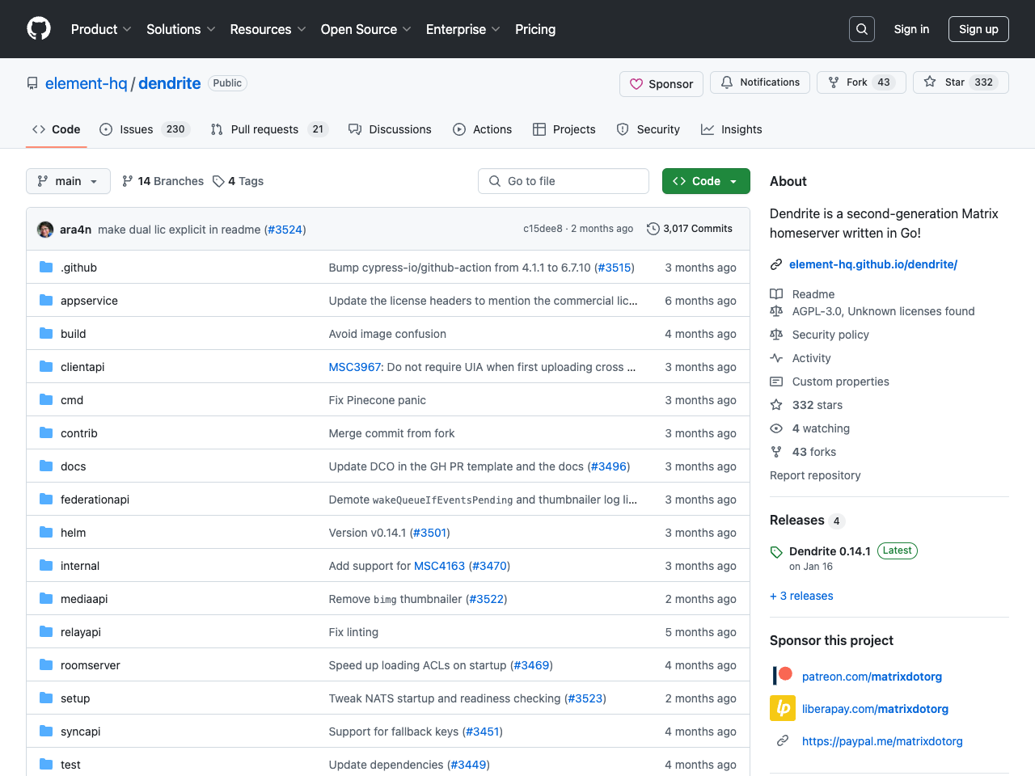The height and width of the screenshot is (776, 1035).
Task: Select the Code tab
Action: [57, 129]
